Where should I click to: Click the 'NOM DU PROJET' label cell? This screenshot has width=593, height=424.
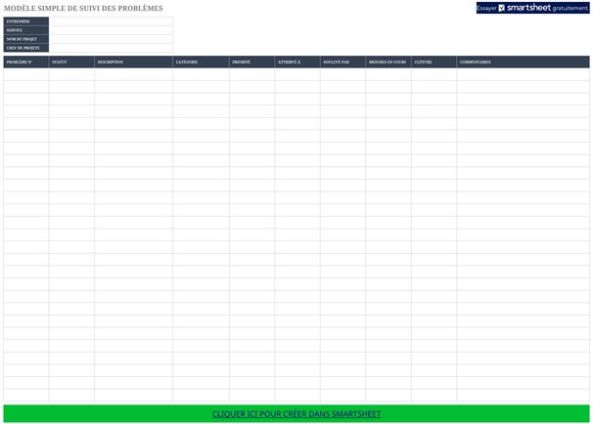pyautogui.click(x=26, y=39)
